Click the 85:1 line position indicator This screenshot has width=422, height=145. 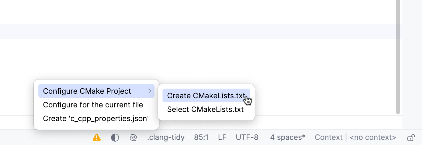(x=201, y=138)
